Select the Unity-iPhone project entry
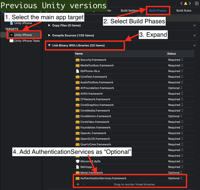 [x=21, y=23]
